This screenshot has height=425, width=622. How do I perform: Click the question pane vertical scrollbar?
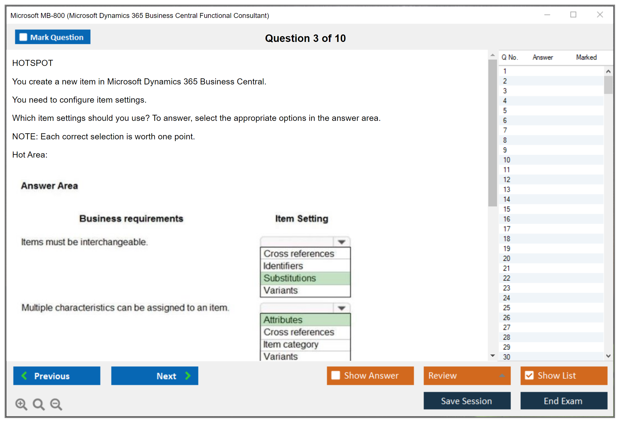(x=492, y=133)
